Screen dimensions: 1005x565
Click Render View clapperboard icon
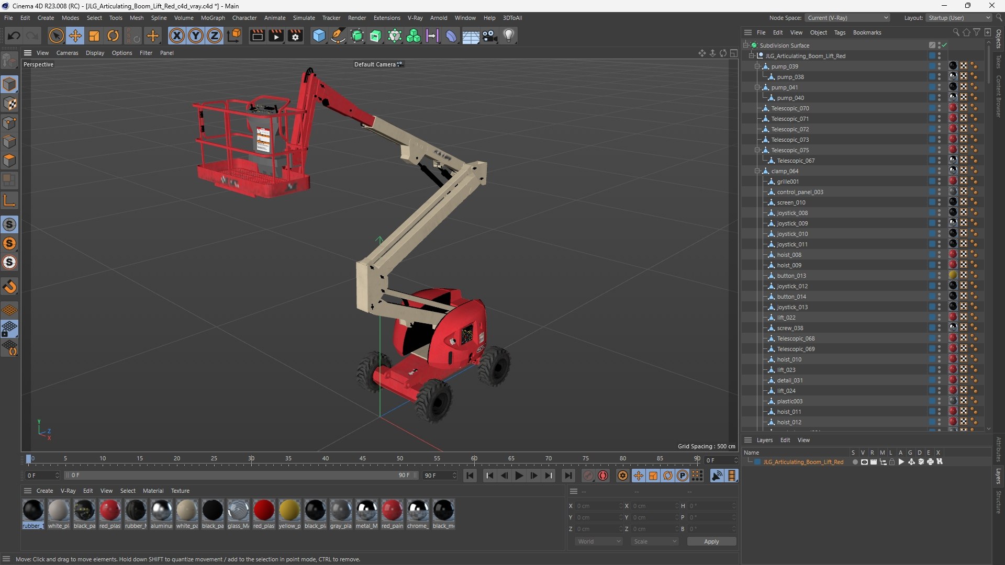click(x=257, y=36)
